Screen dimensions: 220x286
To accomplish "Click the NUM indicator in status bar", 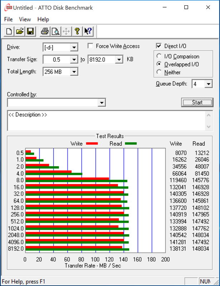I will (205, 281).
